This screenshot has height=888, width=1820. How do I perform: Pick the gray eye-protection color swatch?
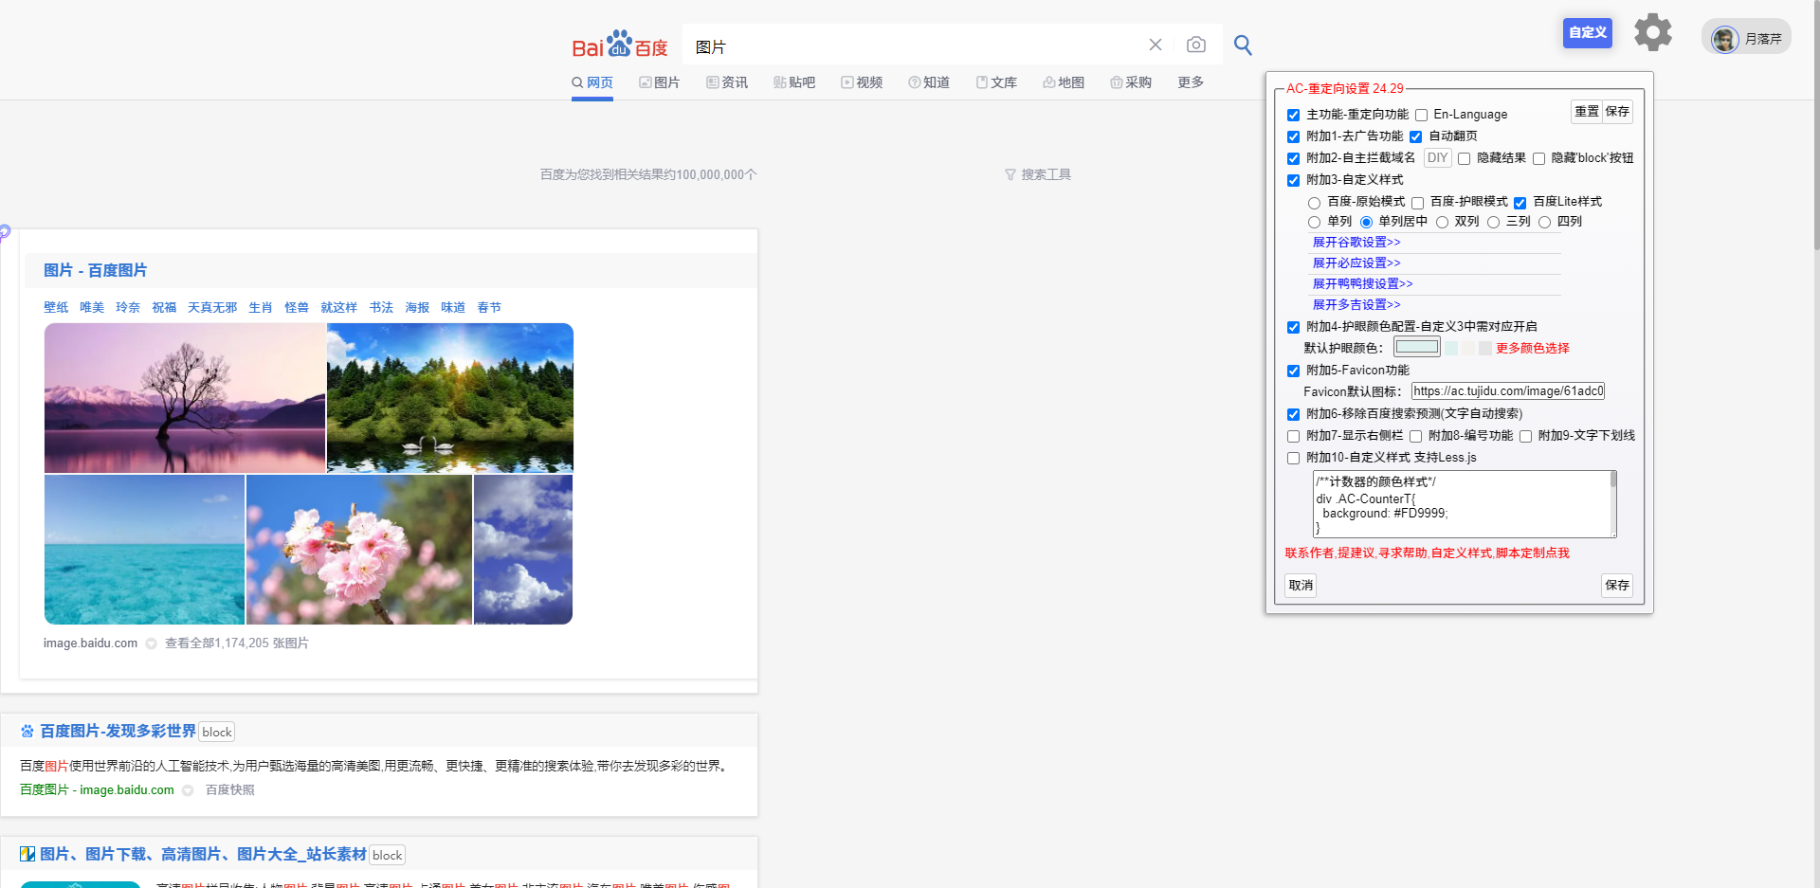pyautogui.click(x=1485, y=348)
